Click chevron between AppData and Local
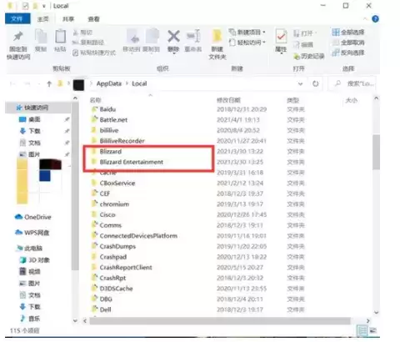The height and width of the screenshot is (342, 400). pos(127,83)
